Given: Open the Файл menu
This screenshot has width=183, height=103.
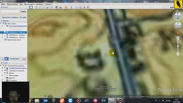Looking at the screenshot, I should [x=3, y=4].
